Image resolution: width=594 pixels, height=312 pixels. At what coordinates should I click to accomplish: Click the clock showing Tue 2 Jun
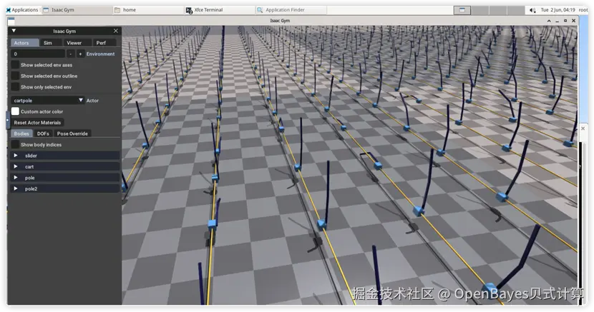point(558,10)
